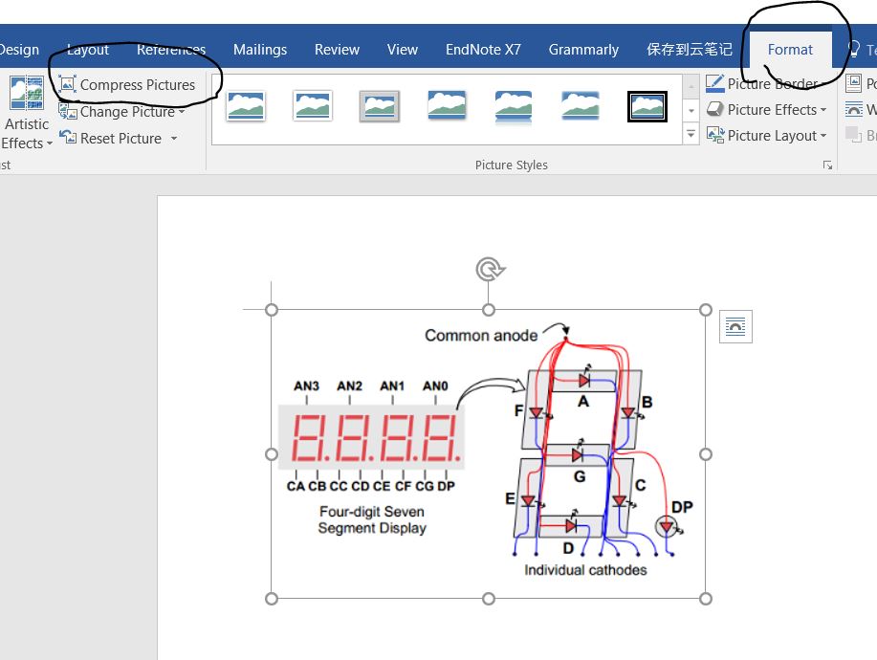
Task: Open the EndNote X7 tab
Action: point(483,50)
